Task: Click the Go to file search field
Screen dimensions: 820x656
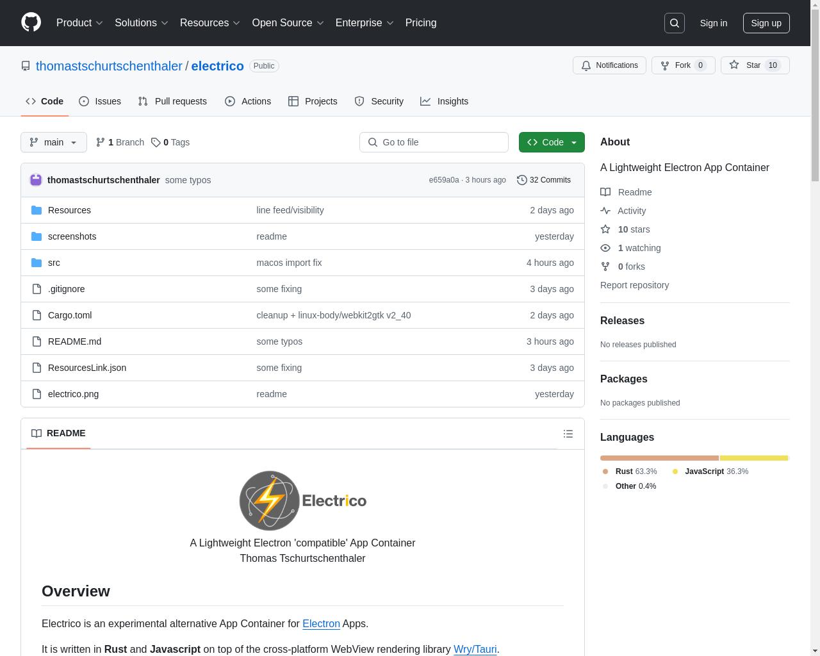Action: pos(434,142)
